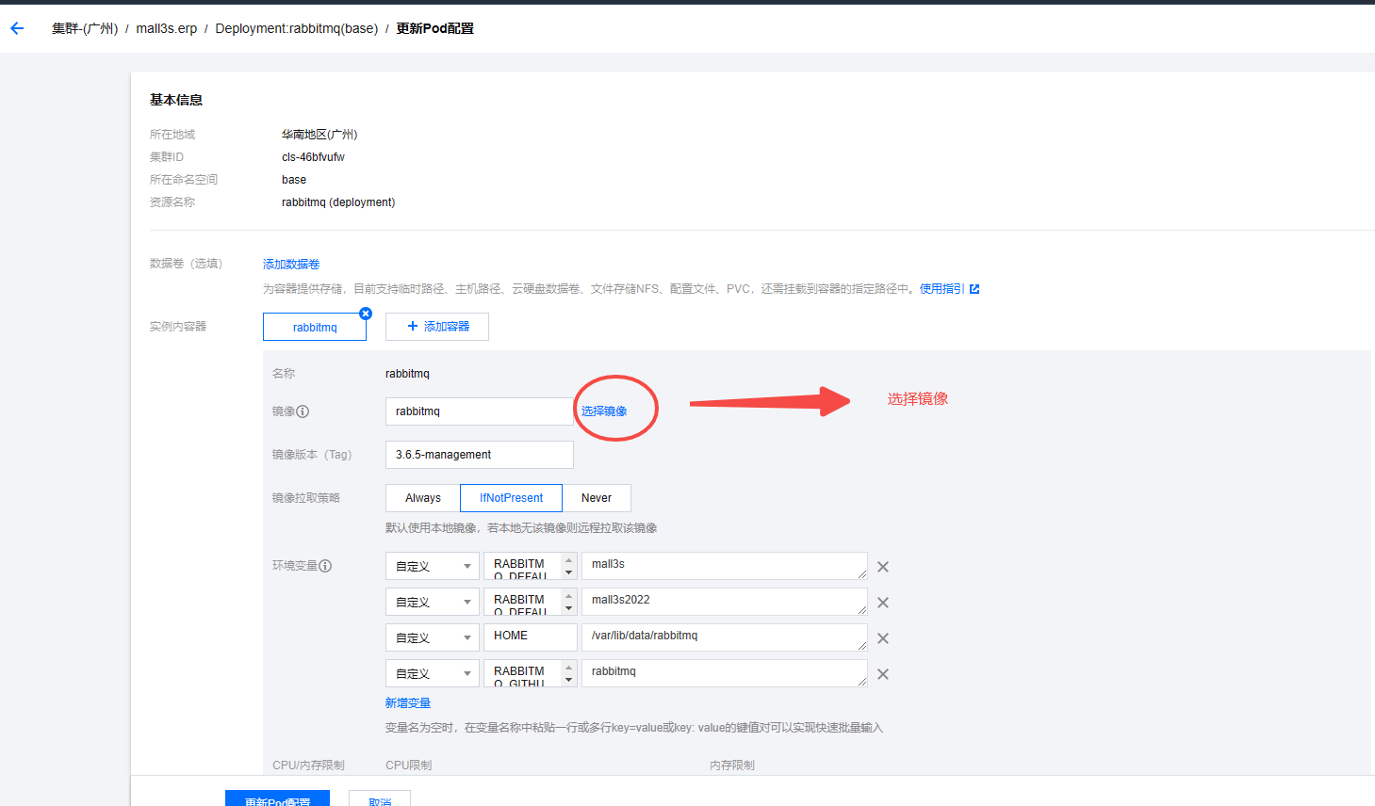1375x806 pixels.
Task: Step the variable name field beside rabbitmq value
Action: tap(569, 673)
